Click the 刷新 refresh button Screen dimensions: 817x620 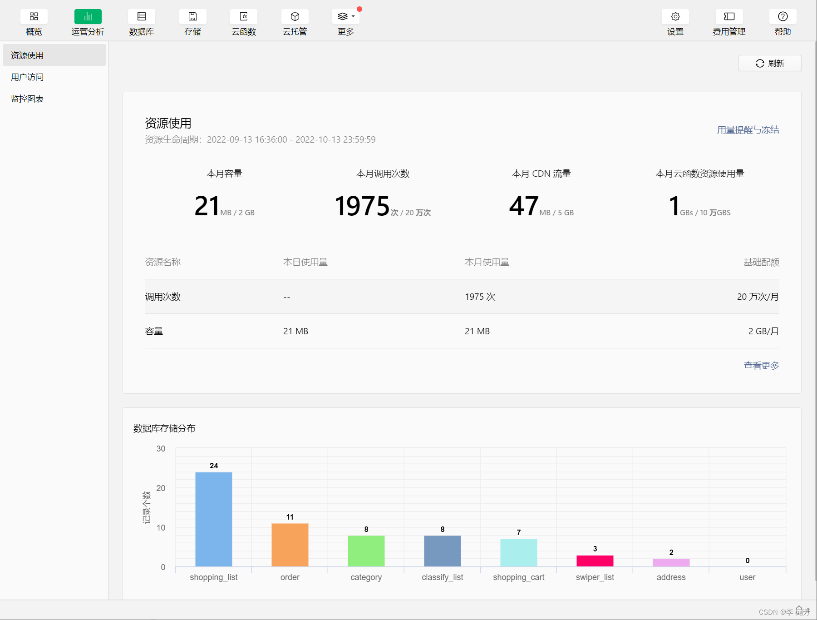pyautogui.click(x=770, y=63)
